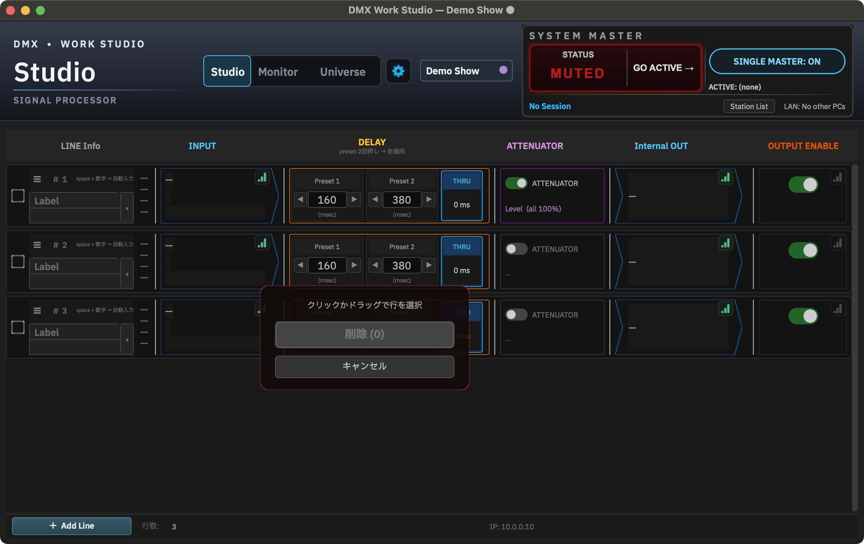Tick the selection checkbox for line #2

click(x=18, y=262)
